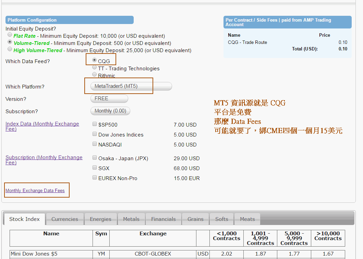Screen dimensions: 363x259
Task: Open the Monthly Exchange Data Fees link
Action: (x=35, y=190)
